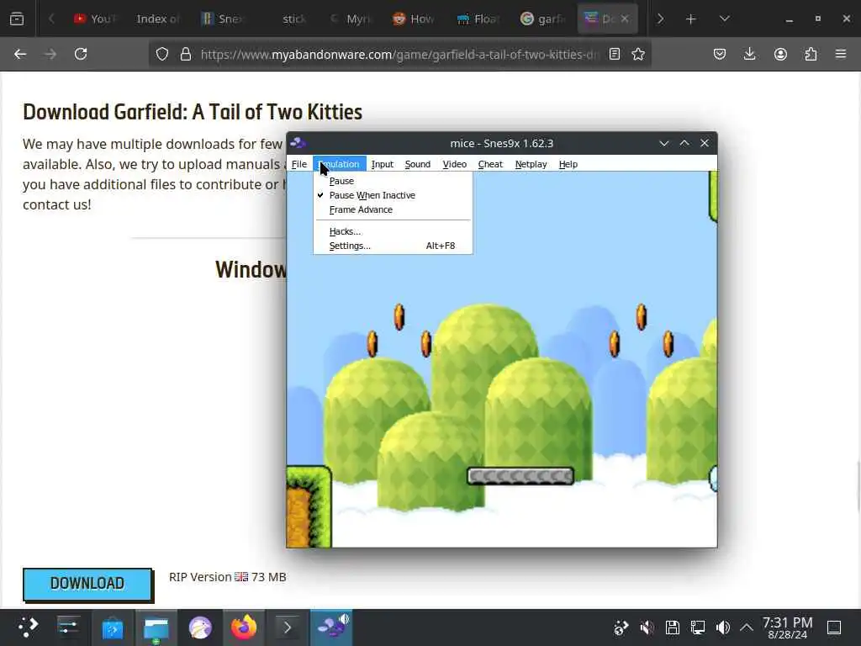Viewport: 861px width, 646px height.
Task: Click the show desktop button
Action: coord(834,627)
